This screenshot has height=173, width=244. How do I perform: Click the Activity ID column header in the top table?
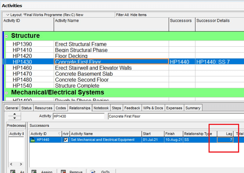point(28,24)
